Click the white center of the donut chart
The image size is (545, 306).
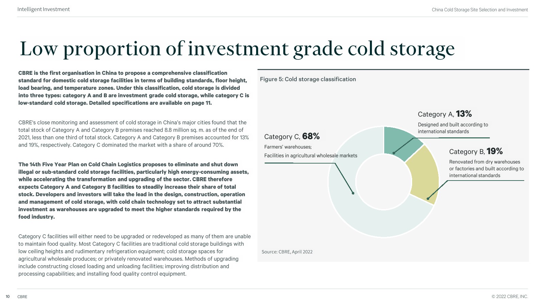384,182
